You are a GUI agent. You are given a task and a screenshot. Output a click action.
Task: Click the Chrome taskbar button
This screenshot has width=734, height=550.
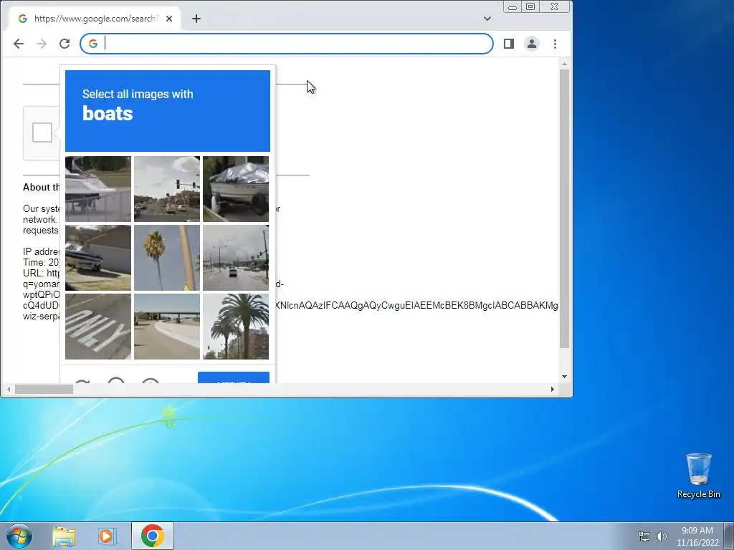[153, 536]
